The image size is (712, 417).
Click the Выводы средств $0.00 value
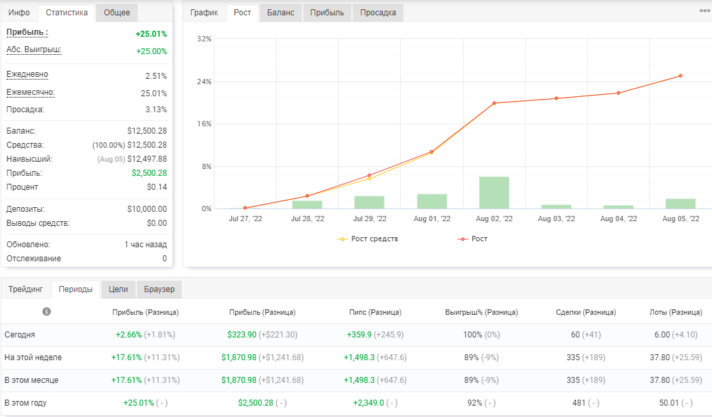pyautogui.click(x=157, y=223)
